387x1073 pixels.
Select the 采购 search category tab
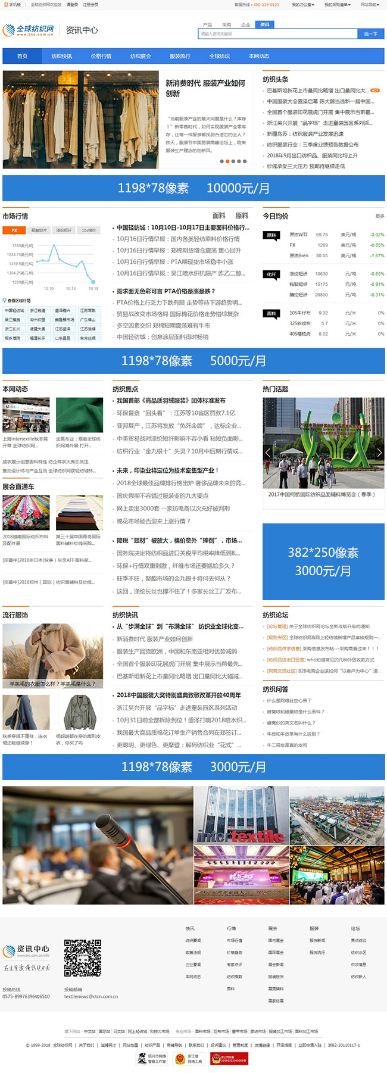tap(226, 25)
